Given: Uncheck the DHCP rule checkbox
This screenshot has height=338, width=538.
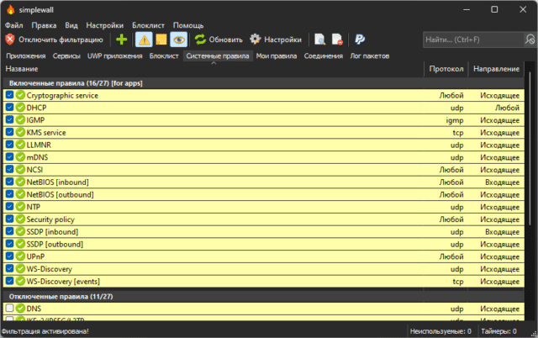Looking at the screenshot, I should tap(9, 108).
